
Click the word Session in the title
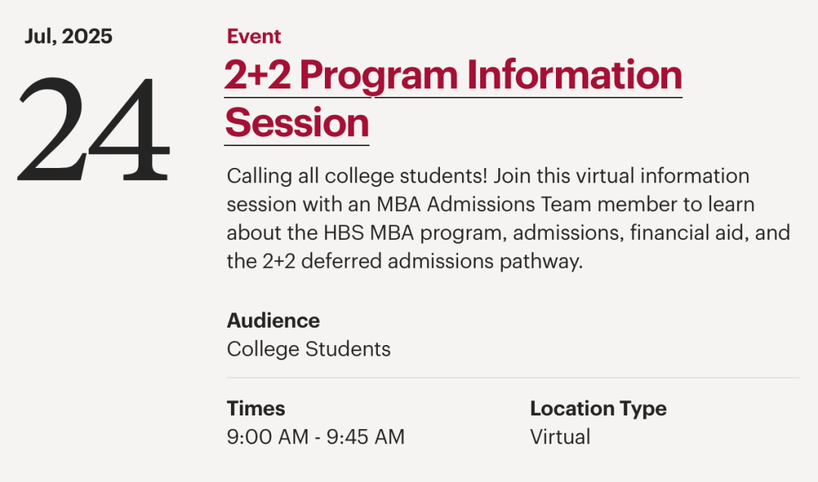[297, 123]
